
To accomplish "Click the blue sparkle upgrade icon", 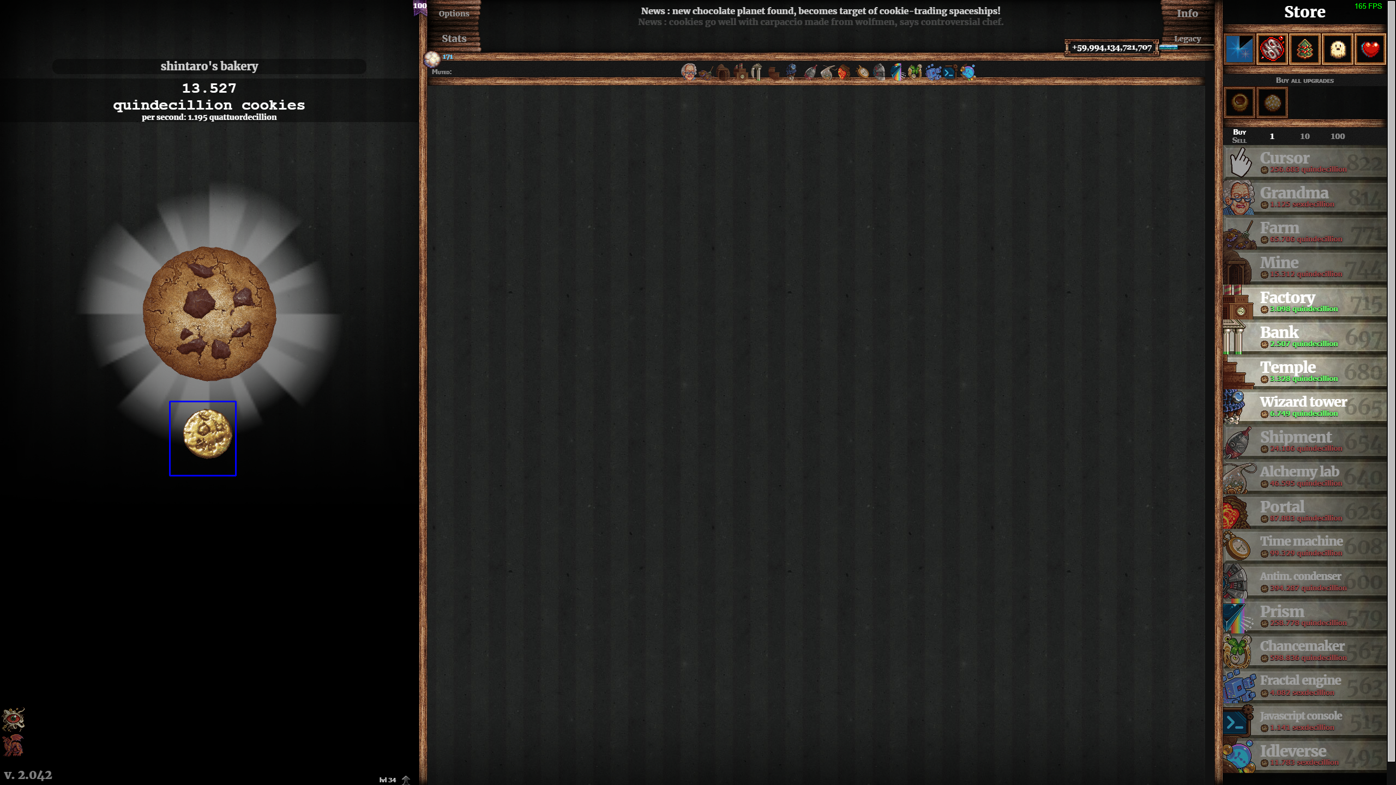I will pos(1239,50).
